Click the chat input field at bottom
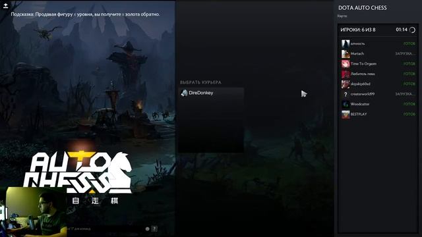This screenshot has width=422, height=237. tap(105, 229)
